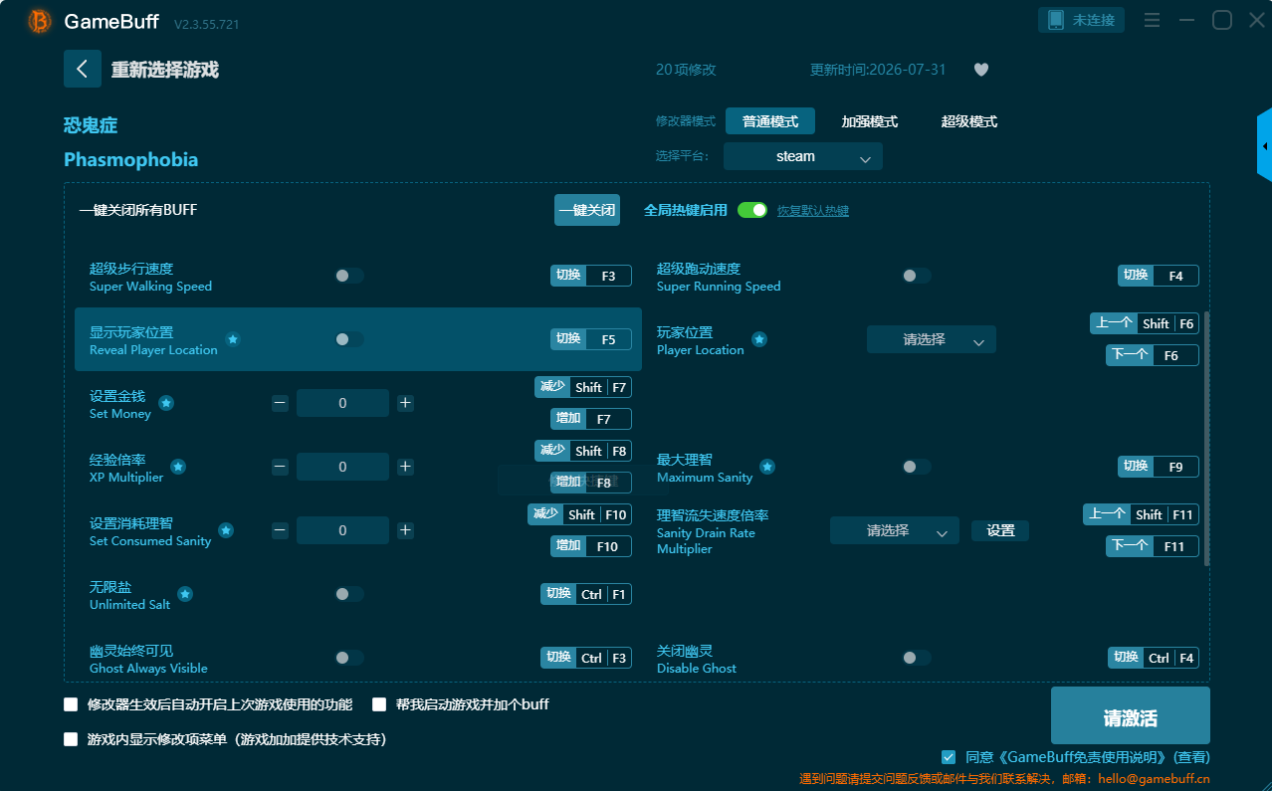Viewport: 1272px width, 791px height.
Task: Click F3 hotkey for Super Walking Speed
Action: pyautogui.click(x=591, y=276)
